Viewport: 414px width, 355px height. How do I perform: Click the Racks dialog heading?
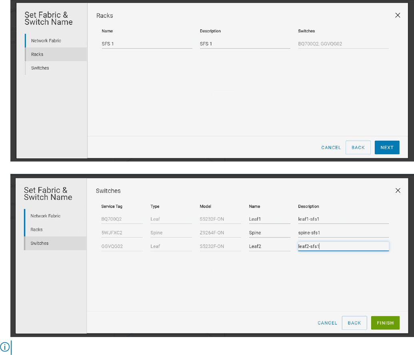pyautogui.click(x=104, y=16)
